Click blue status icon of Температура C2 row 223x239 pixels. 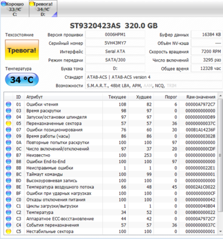coord(8,212)
